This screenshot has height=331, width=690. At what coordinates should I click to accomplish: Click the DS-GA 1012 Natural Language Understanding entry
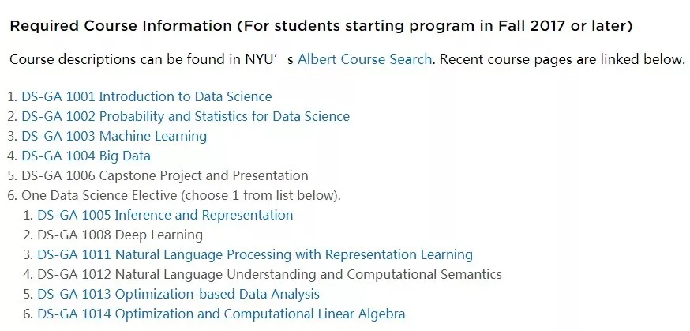269,274
